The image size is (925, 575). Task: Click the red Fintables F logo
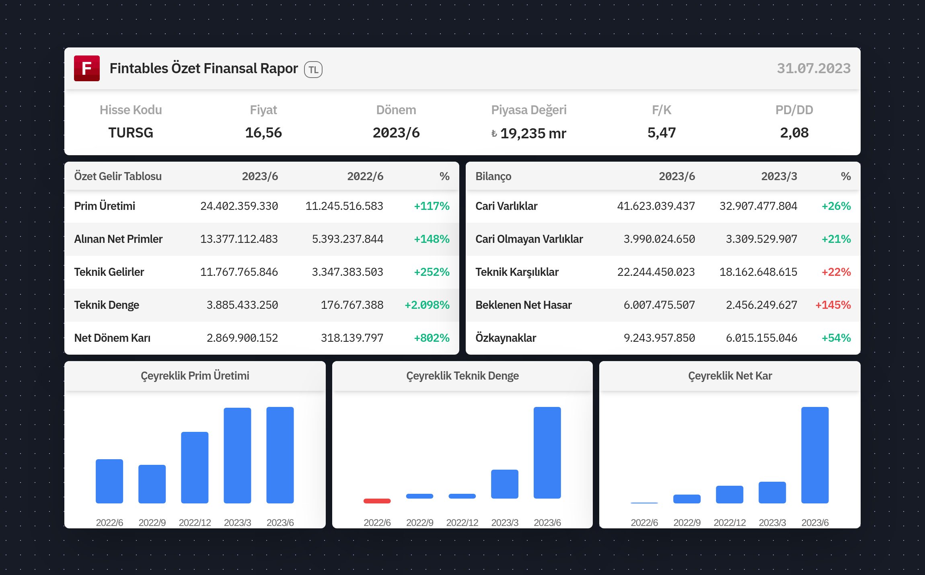coord(86,68)
